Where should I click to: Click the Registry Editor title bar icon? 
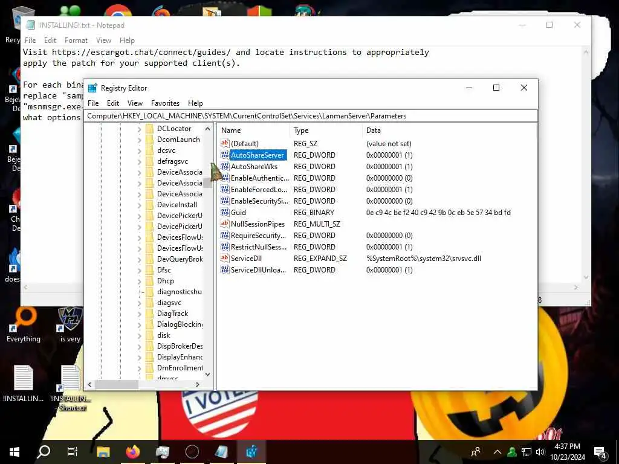point(92,88)
